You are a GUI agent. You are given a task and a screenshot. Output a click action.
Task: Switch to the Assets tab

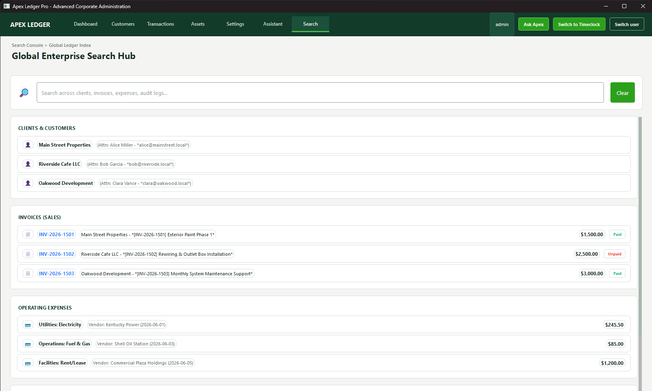[x=198, y=24]
